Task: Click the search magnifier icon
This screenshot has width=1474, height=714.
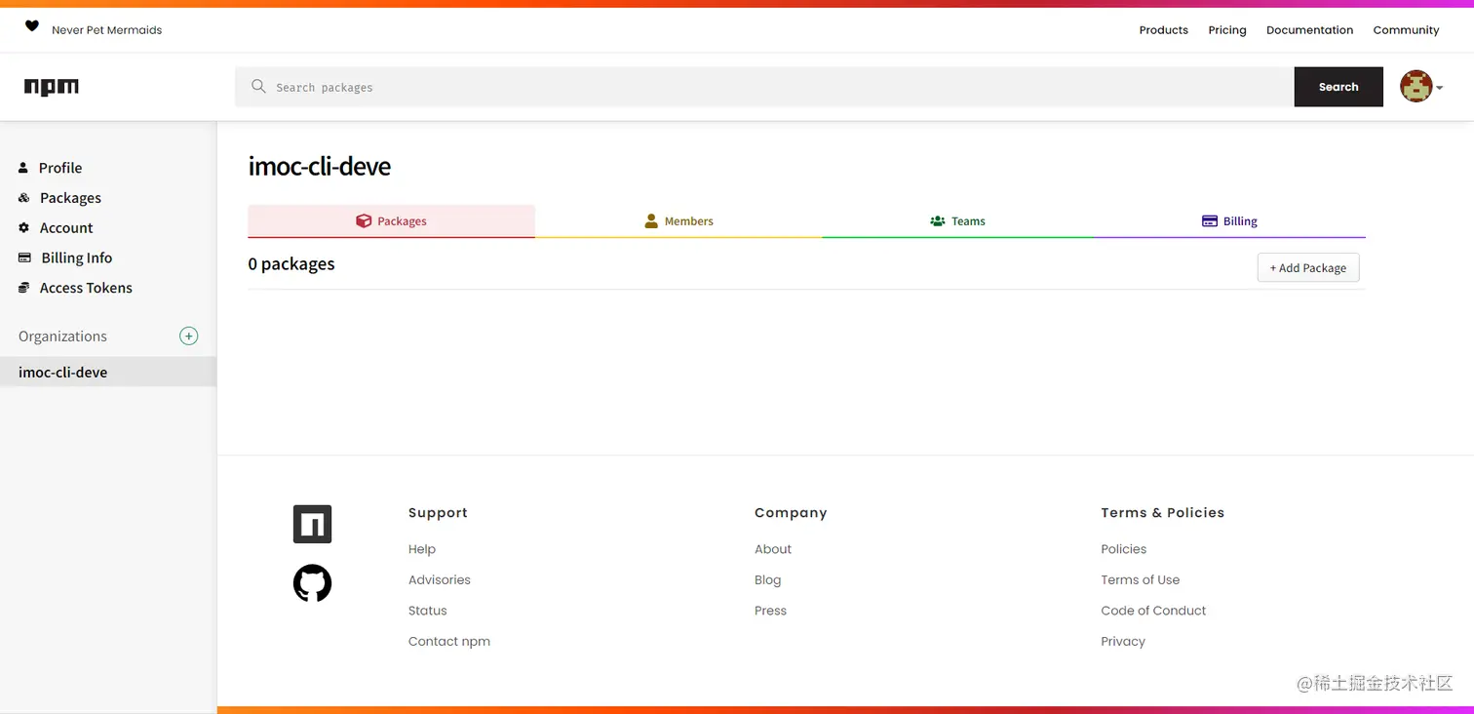Action: (x=258, y=87)
